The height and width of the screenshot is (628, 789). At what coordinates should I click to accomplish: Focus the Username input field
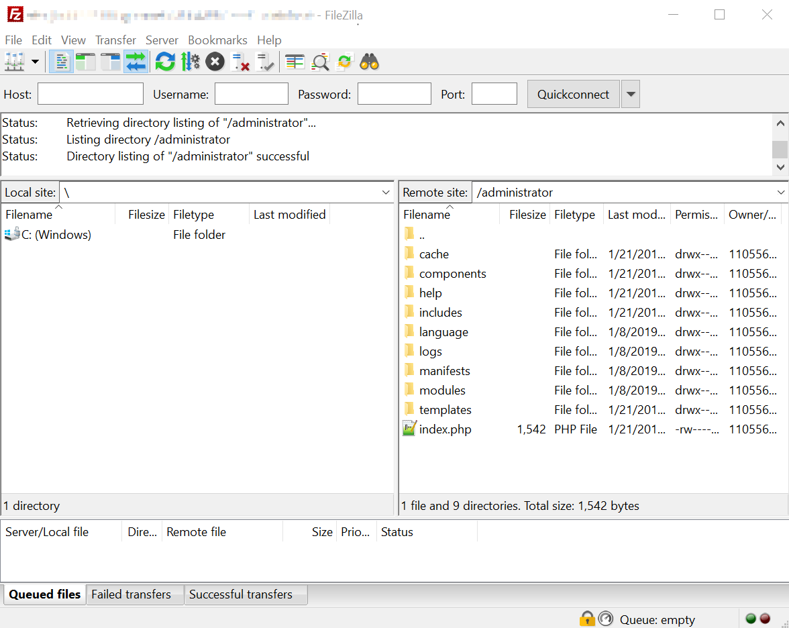coord(252,94)
